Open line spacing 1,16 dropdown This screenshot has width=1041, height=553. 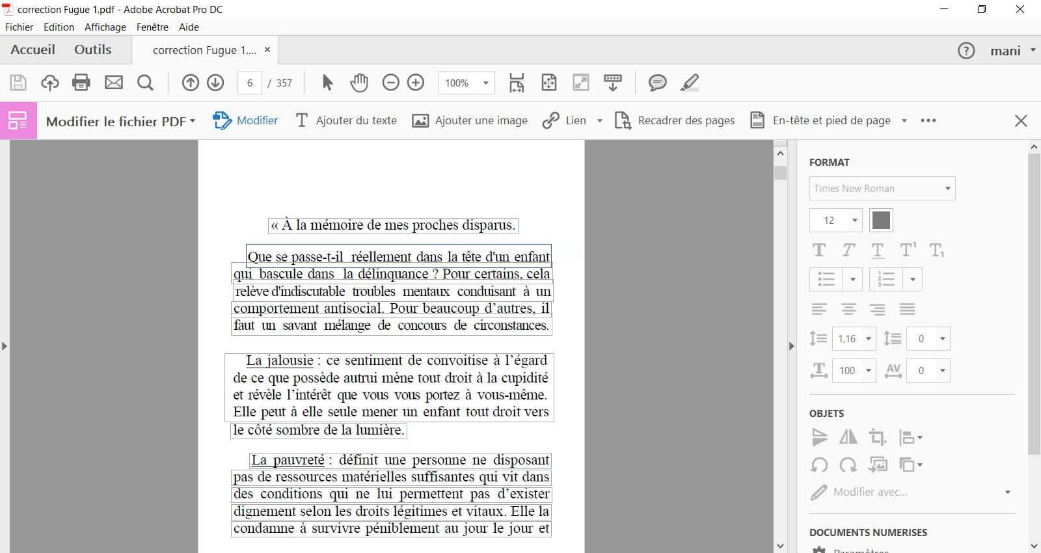click(x=868, y=339)
